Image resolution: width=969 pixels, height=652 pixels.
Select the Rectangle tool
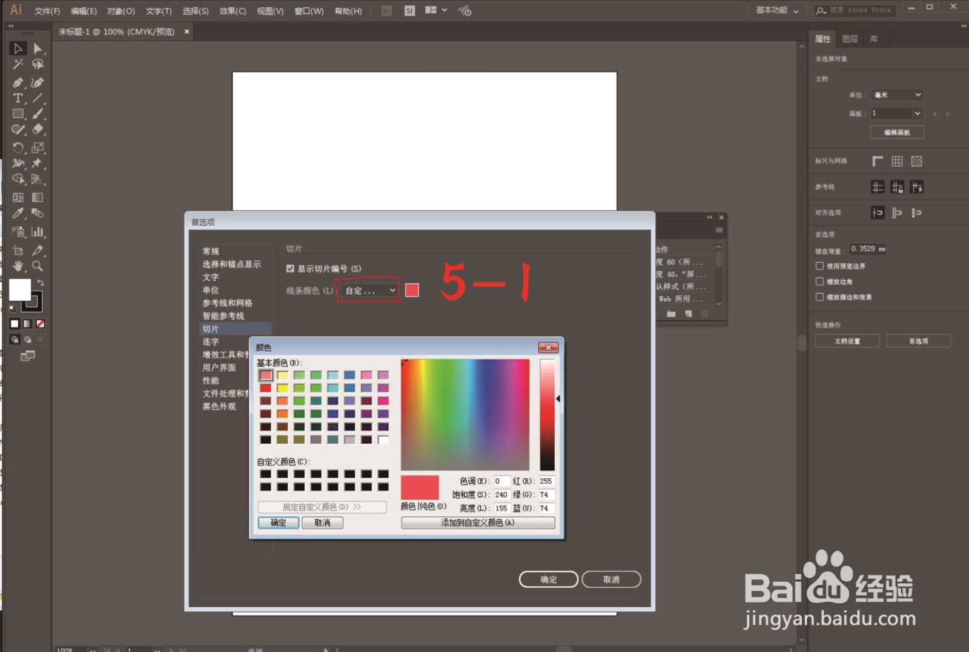18,114
